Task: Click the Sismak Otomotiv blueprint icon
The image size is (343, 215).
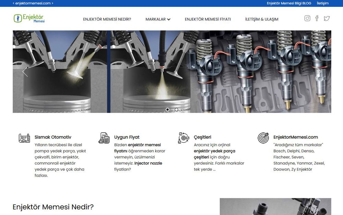Action: pos(24,138)
